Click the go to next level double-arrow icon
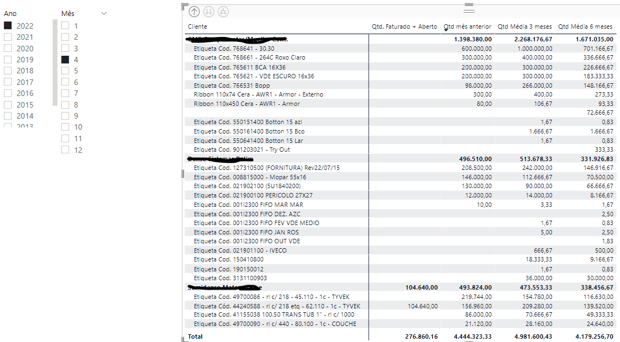Screen dimensions: 620x342 [208, 12]
